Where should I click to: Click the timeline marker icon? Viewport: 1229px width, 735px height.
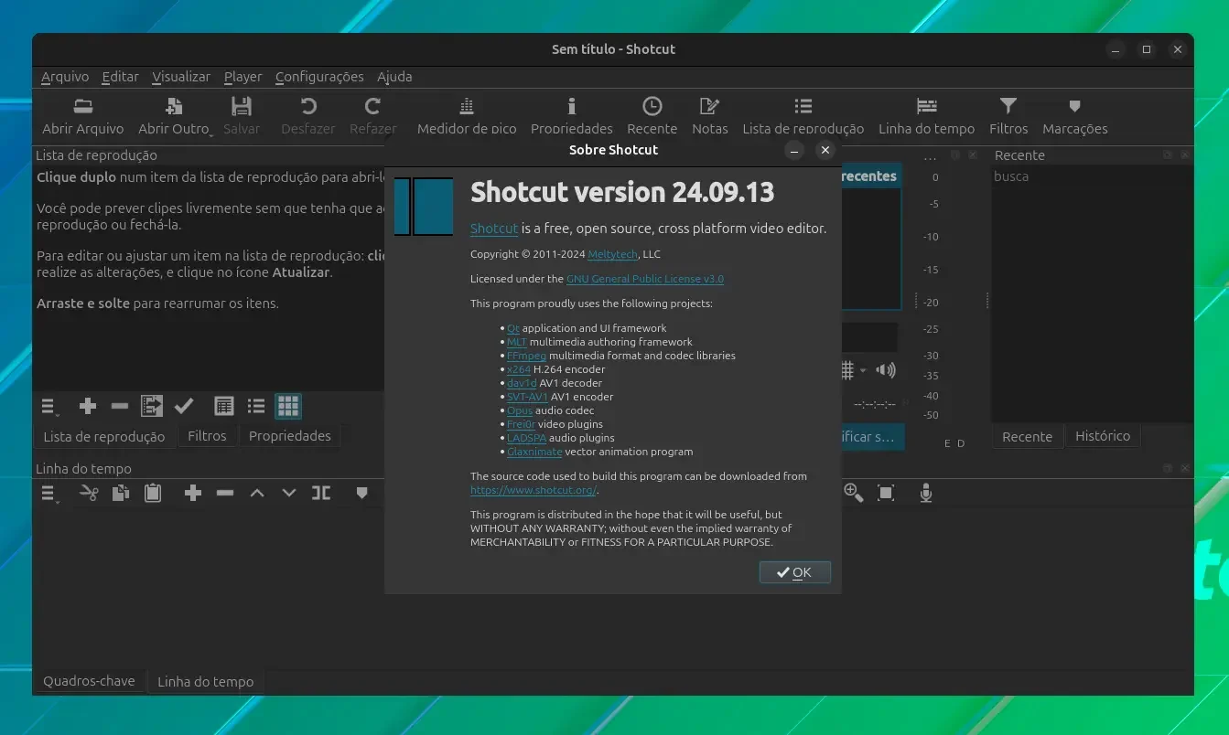[x=361, y=493]
